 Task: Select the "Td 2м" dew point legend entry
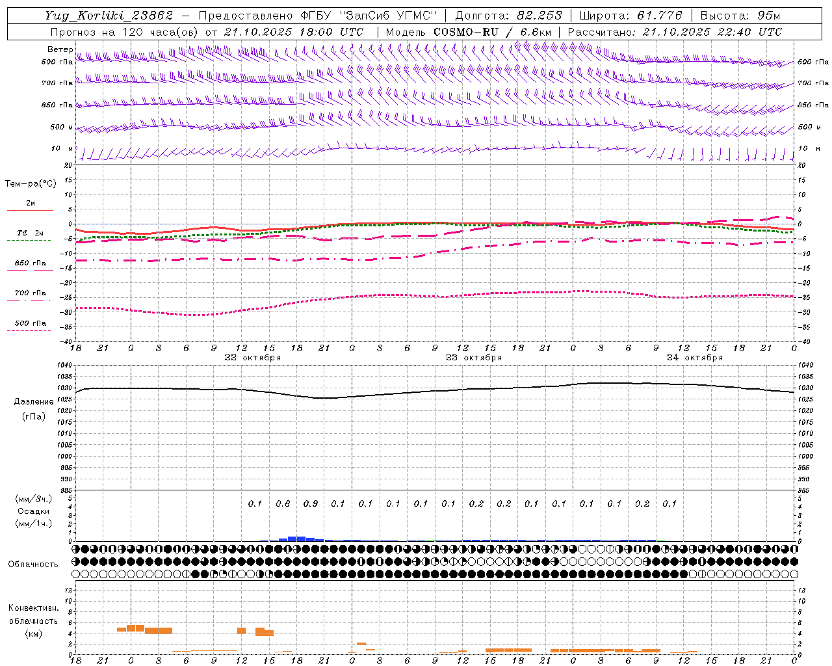[x=31, y=233]
